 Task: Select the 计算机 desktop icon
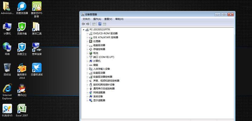(7, 29)
